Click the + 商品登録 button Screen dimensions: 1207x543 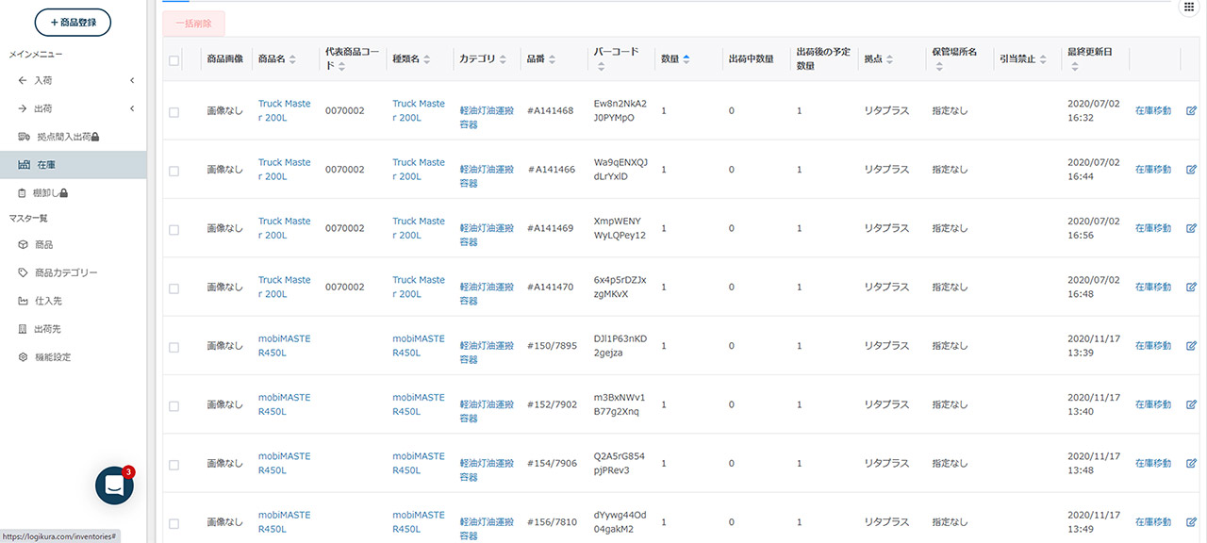73,22
